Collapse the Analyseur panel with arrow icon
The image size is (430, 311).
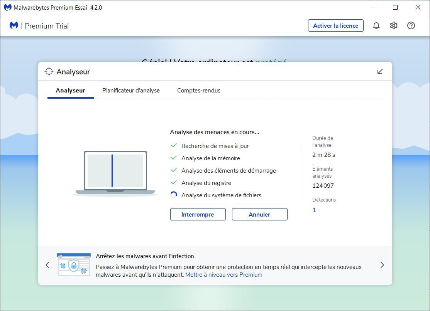click(x=380, y=72)
